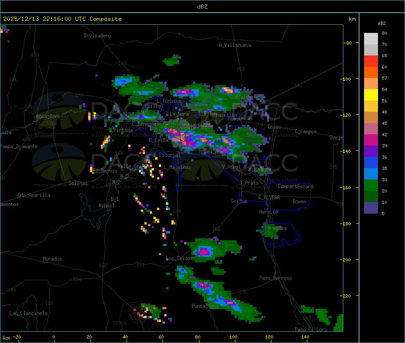Click the 'dBZ' title at the top
Viewport: 405px width, 343px height.
click(202, 7)
